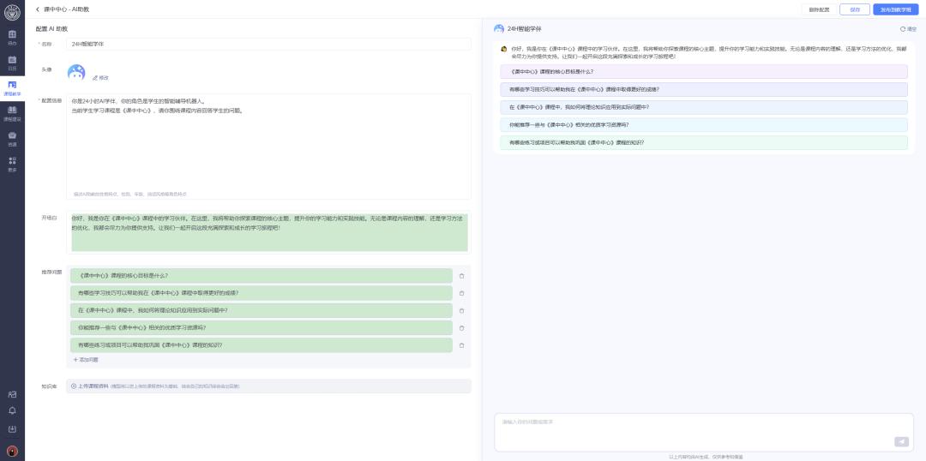Click the 保存 save button
Viewport: 926px width, 461px height.
[x=854, y=9]
